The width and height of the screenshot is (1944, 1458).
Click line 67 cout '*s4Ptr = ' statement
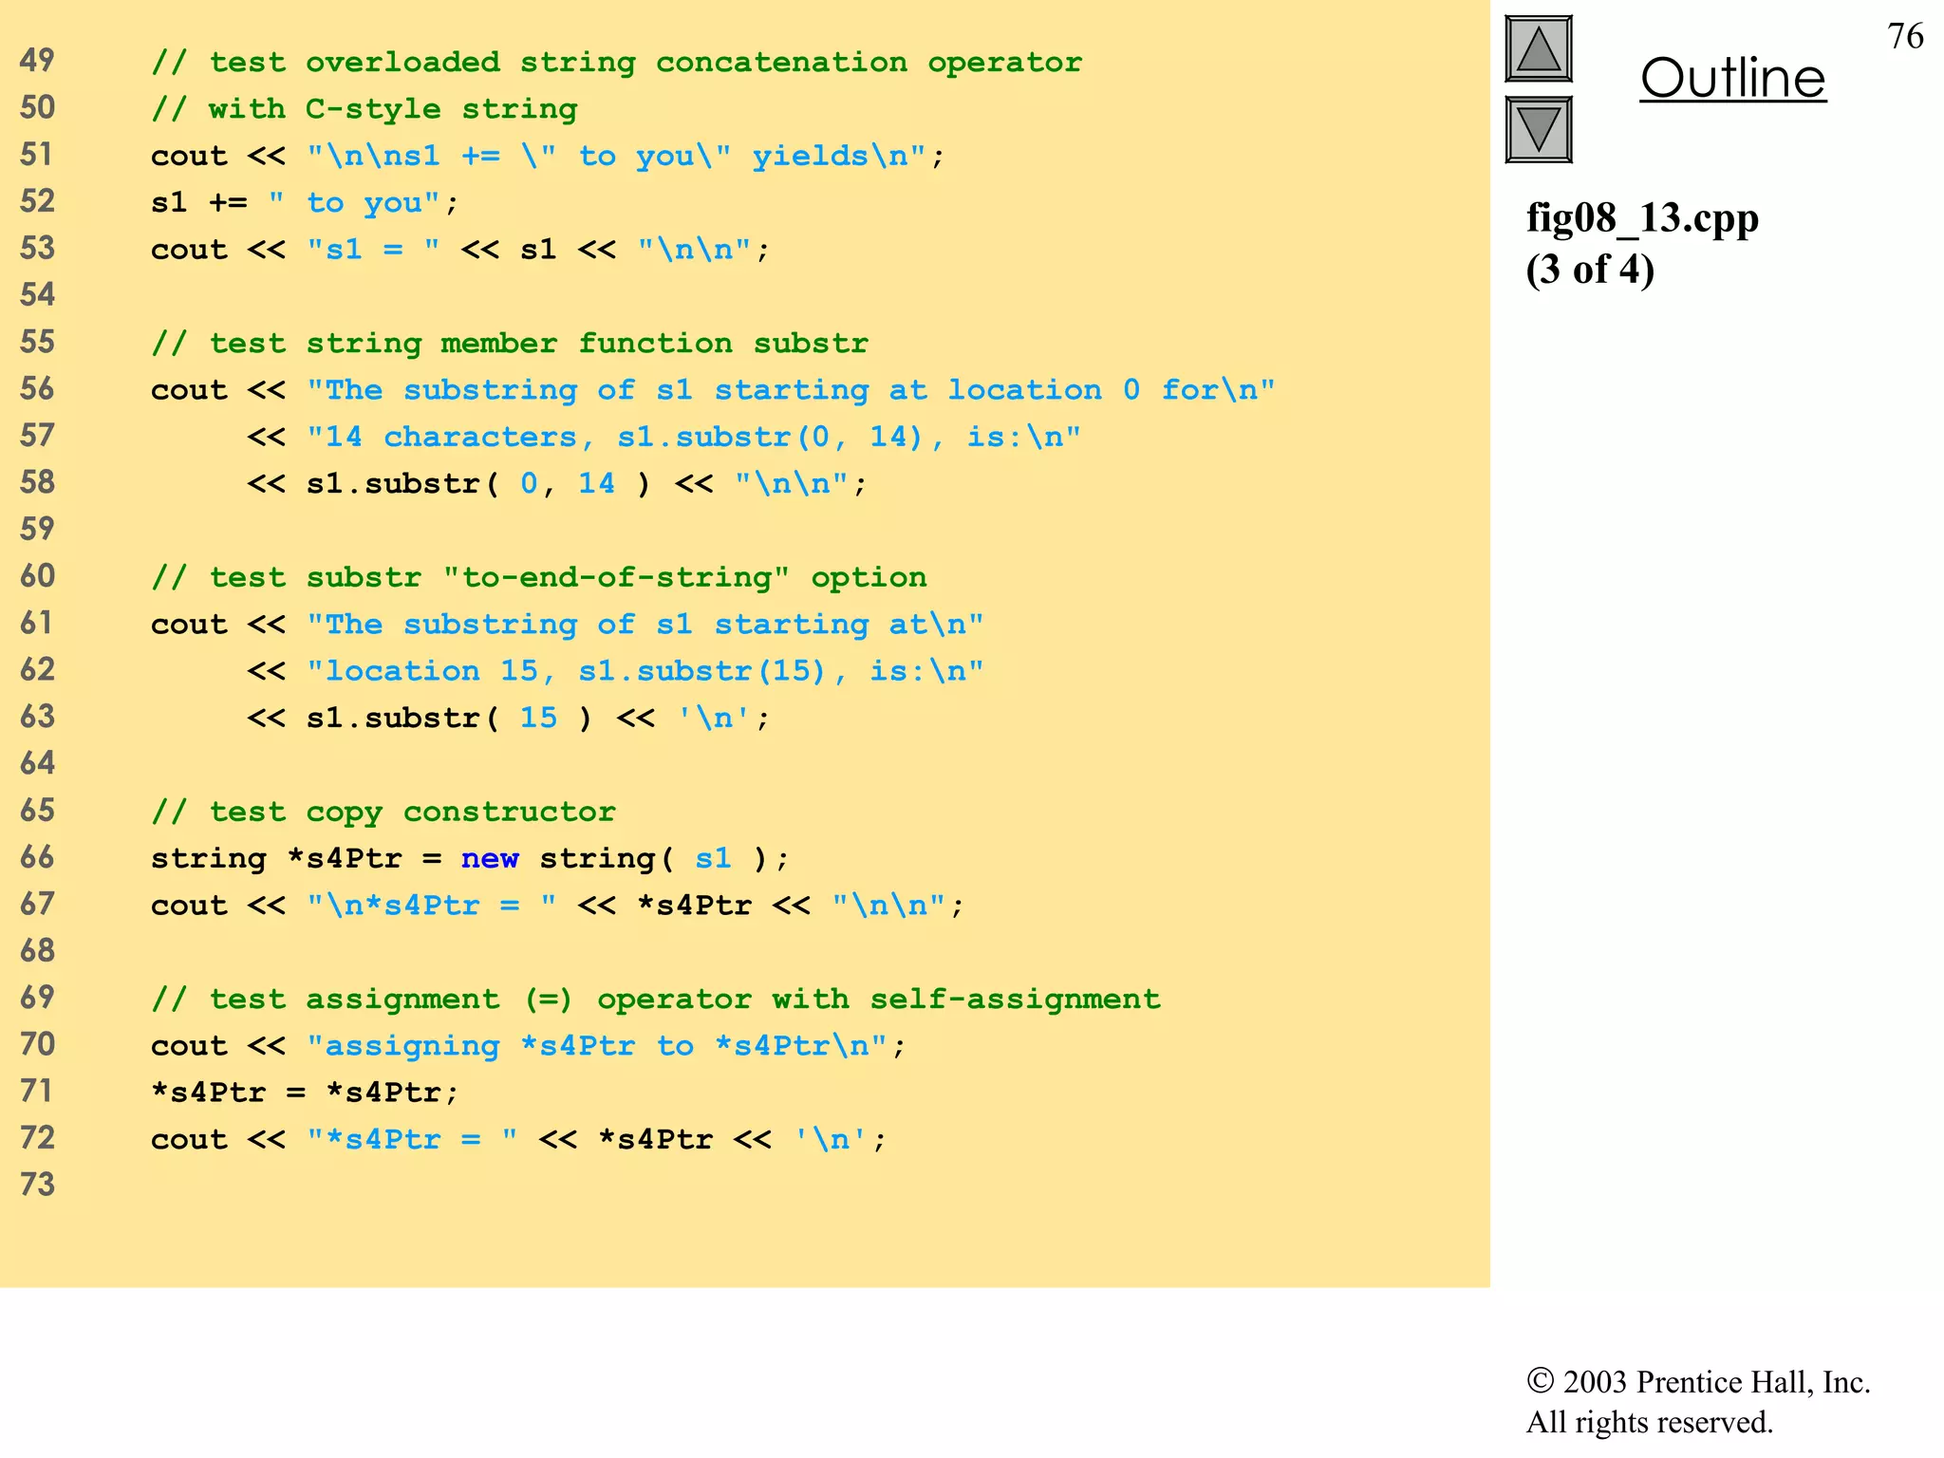point(557,906)
